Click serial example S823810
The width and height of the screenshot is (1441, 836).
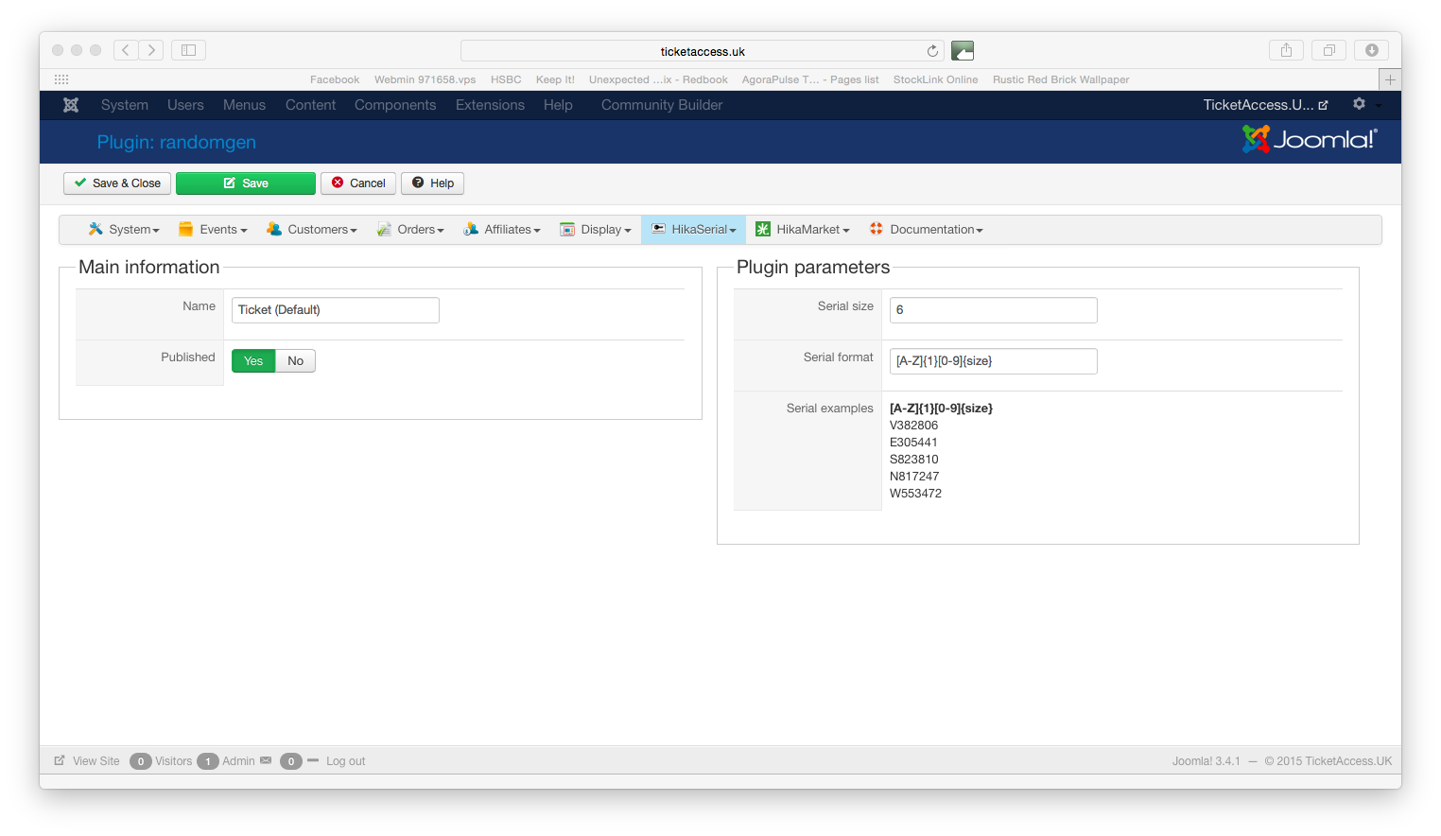point(914,460)
